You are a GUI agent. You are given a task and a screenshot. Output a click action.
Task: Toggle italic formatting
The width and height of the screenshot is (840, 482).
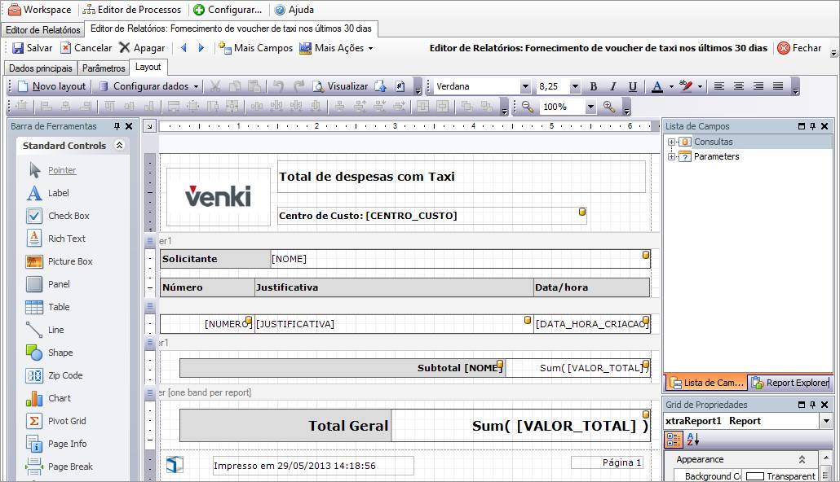pyautogui.click(x=612, y=86)
